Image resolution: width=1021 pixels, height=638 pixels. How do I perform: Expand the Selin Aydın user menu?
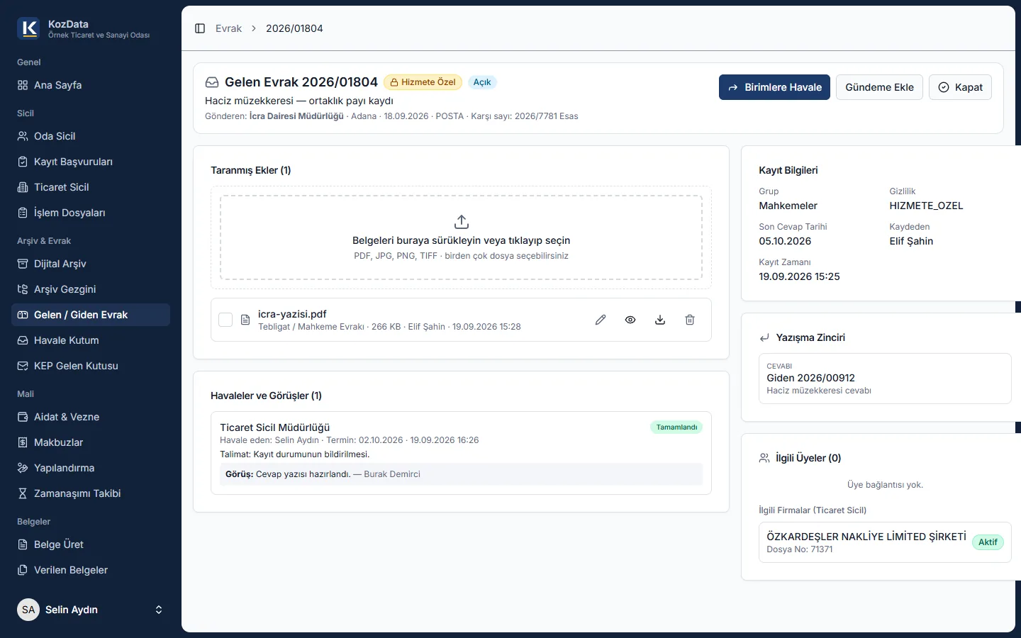tap(91, 610)
